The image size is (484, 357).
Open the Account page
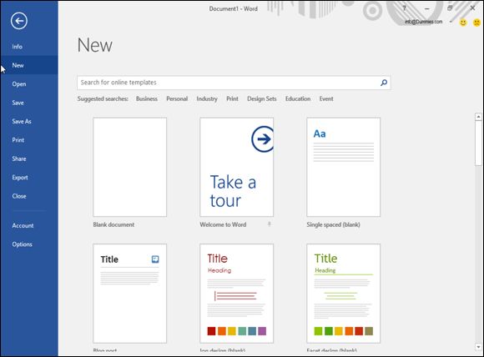(29, 225)
